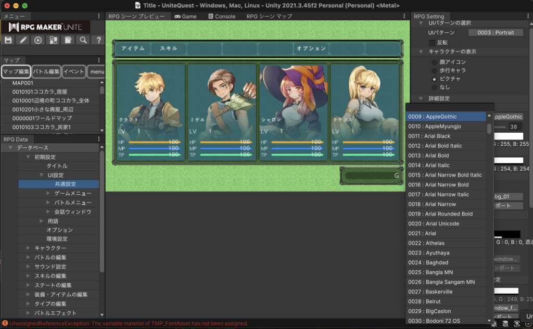Choose the なし radio option
This screenshot has width=533, height=329.
click(434, 87)
